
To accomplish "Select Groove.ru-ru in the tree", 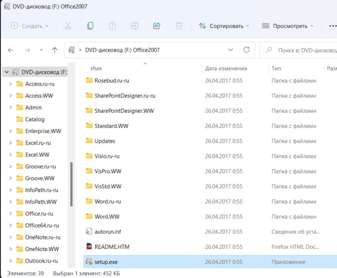I will point(40,166).
